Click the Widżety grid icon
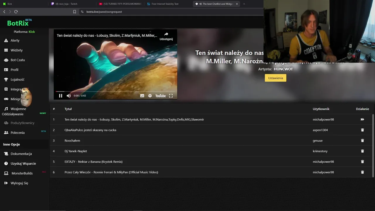The image size is (375, 211). coord(6,50)
